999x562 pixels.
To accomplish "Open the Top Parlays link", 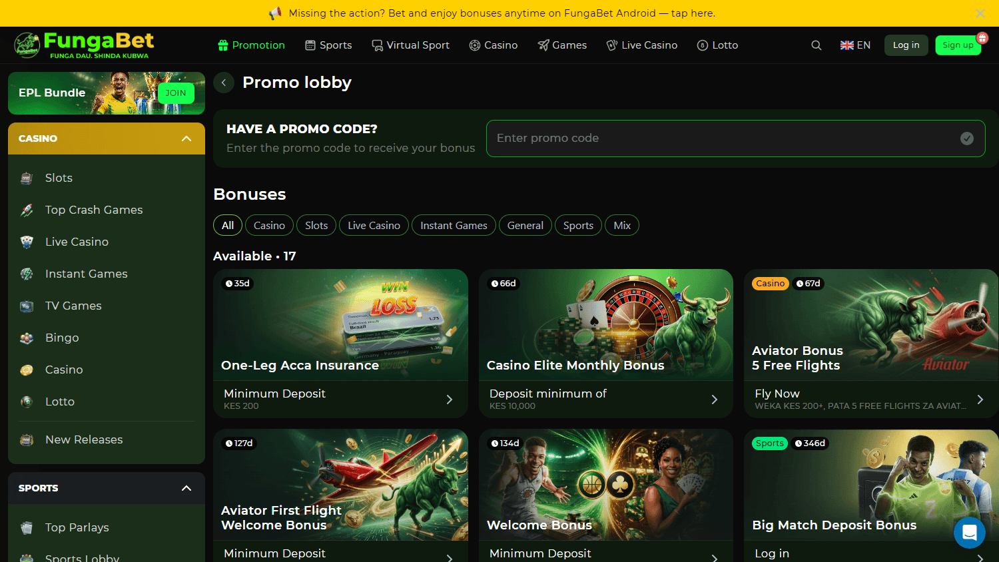I will (77, 527).
